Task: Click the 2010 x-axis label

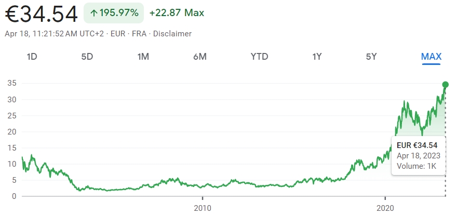Action: coord(202,206)
